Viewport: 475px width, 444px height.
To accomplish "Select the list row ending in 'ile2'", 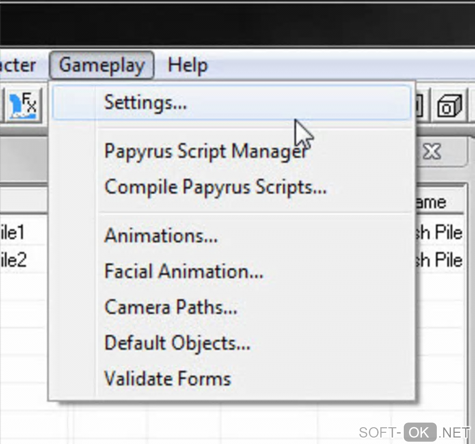I will pos(13,260).
